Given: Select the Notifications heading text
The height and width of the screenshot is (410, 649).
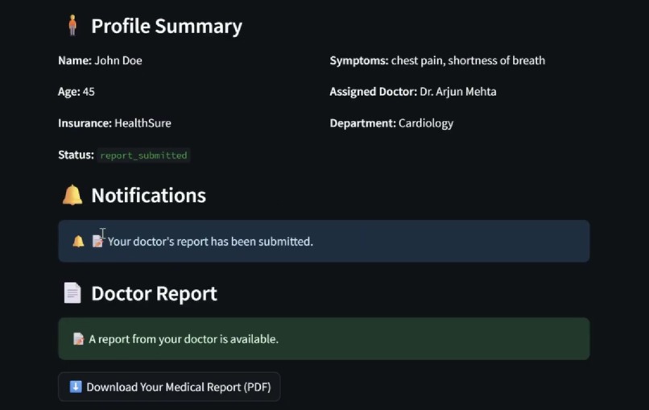Looking at the screenshot, I should click(149, 196).
